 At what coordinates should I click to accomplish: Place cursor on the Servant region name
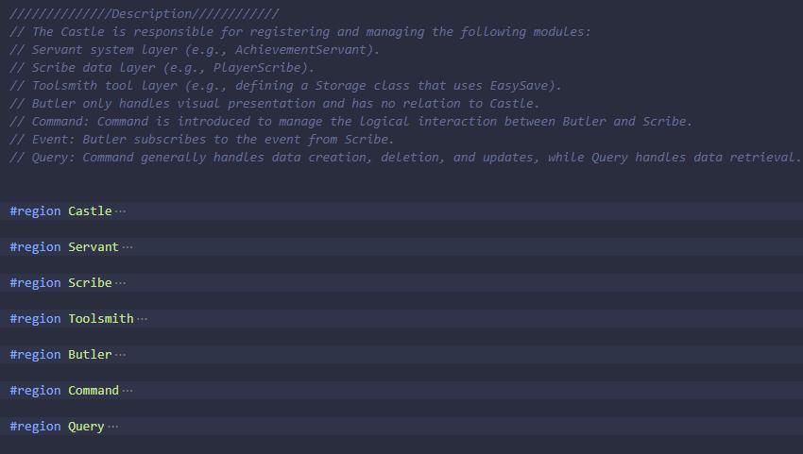[94, 247]
